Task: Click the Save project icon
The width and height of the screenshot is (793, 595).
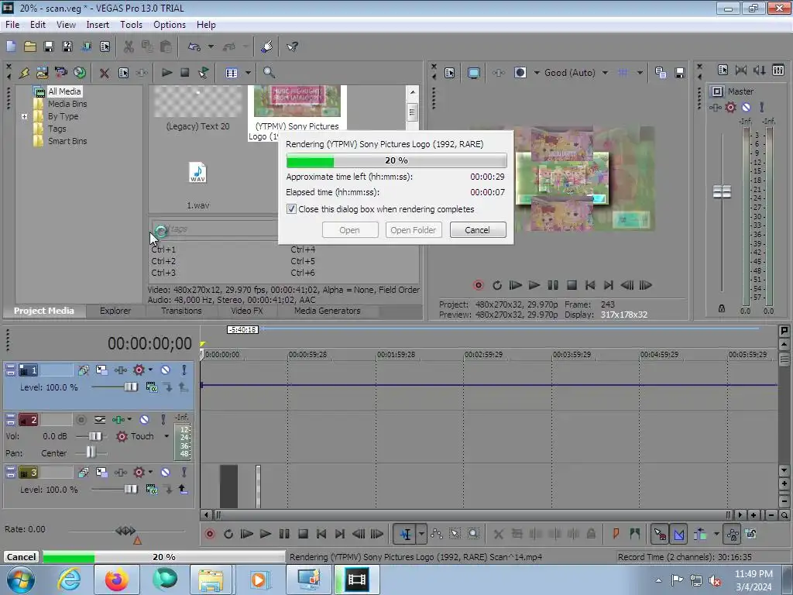Action: pyautogui.click(x=49, y=46)
